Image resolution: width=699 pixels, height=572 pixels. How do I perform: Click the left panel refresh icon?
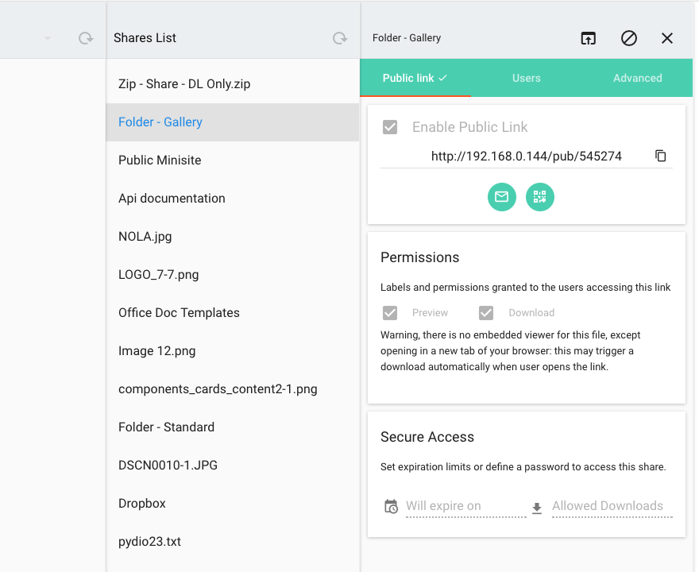pyautogui.click(x=86, y=38)
